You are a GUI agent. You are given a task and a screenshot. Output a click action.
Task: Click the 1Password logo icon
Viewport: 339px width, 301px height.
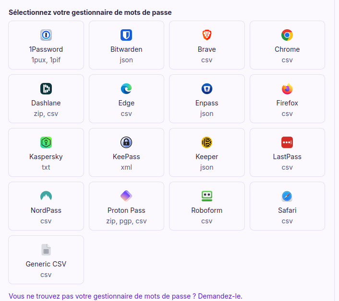click(x=46, y=35)
